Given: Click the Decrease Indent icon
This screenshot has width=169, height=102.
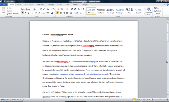Looking at the screenshot, I should click(x=72, y=9).
